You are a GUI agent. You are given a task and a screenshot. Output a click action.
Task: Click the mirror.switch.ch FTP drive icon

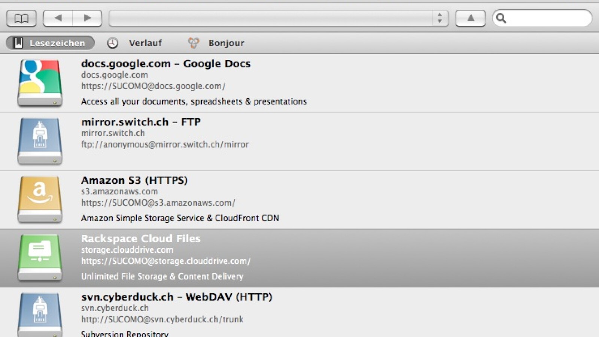coord(40,141)
